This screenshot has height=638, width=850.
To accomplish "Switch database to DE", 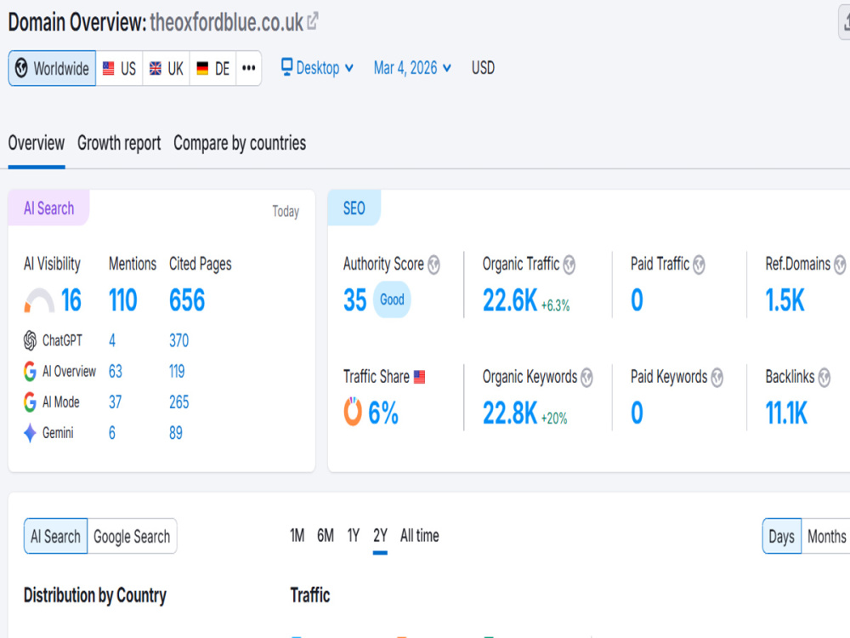I will pos(213,68).
